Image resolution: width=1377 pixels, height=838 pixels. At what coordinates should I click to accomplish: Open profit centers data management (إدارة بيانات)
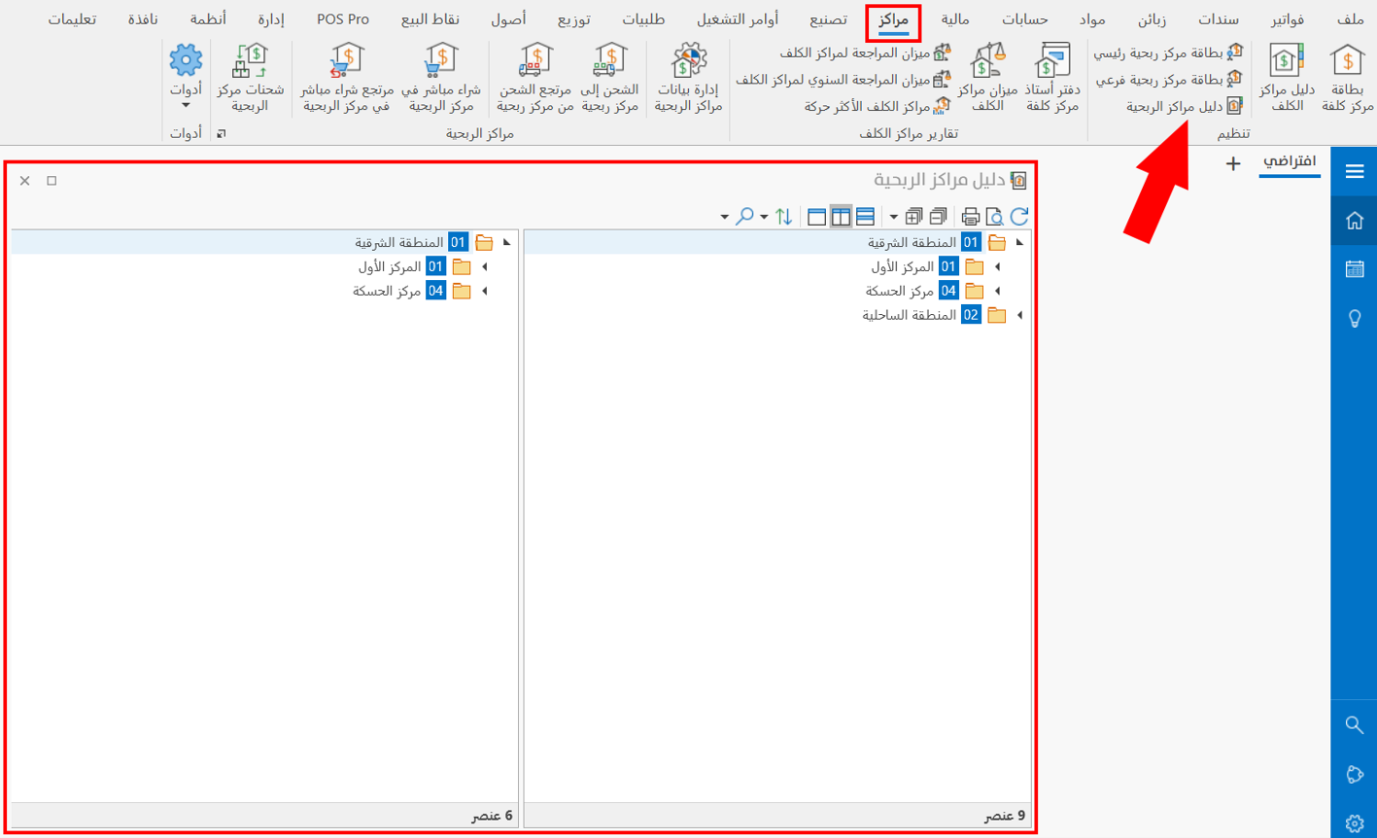tap(688, 79)
